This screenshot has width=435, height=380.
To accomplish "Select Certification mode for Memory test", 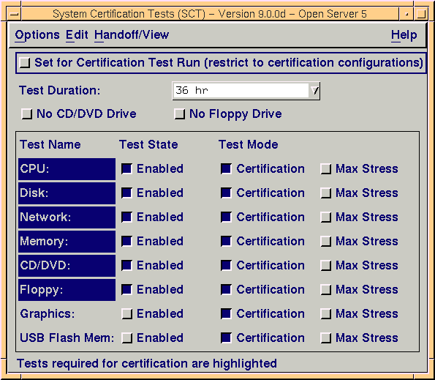I will click(x=226, y=242).
